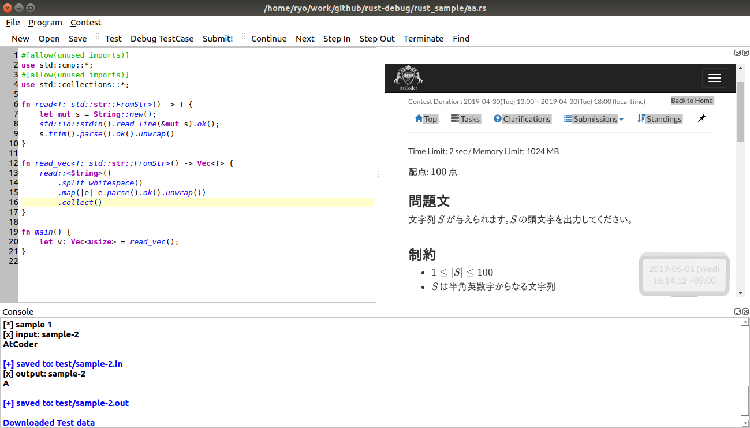The image size is (750, 428).
Task: Click line number 19 in gutter
Action: [x=14, y=232]
